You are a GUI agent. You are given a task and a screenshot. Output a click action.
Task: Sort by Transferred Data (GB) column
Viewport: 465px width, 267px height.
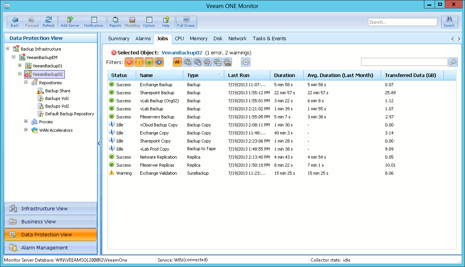[412, 75]
